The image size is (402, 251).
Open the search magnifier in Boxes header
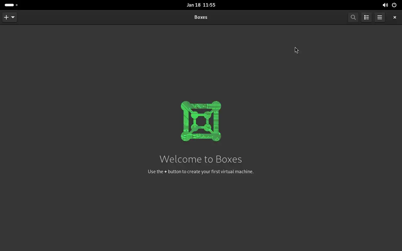(x=353, y=17)
